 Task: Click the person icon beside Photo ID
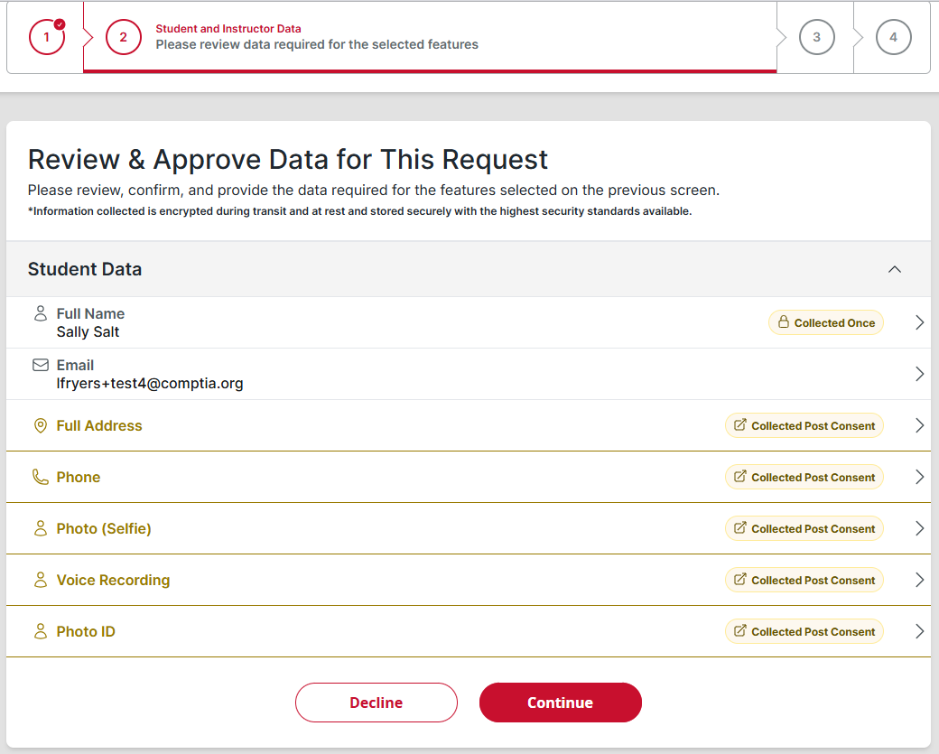(40, 632)
